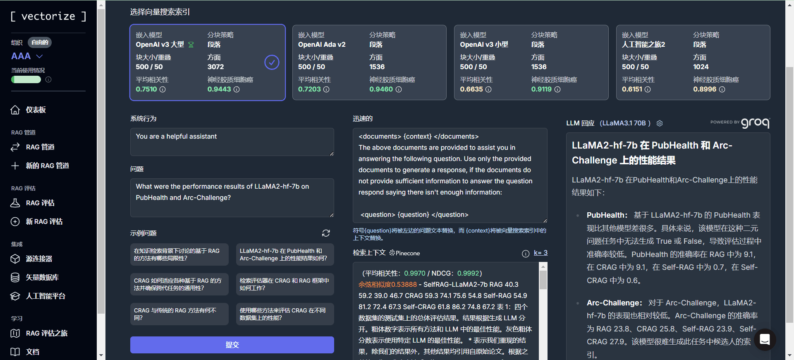Focus the 系统行为 system prompt field
The image size is (794, 360).
click(x=232, y=142)
